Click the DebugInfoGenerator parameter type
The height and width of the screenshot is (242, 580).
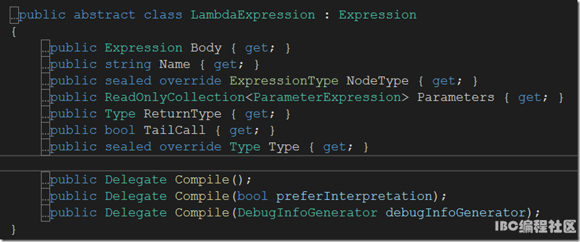[x=307, y=213]
